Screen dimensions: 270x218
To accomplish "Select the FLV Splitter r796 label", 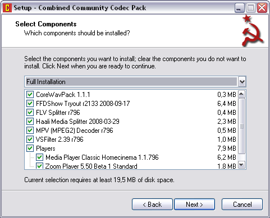I will coord(58,113).
